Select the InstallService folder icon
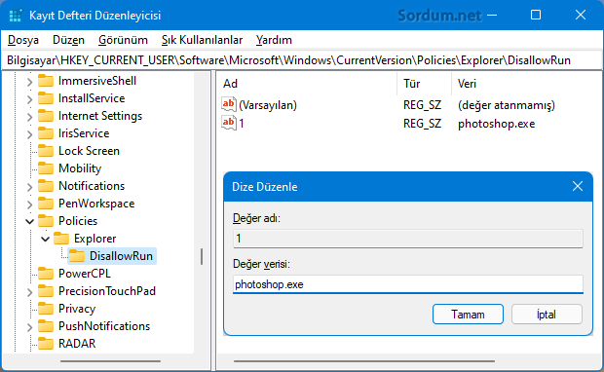 coord(46,98)
